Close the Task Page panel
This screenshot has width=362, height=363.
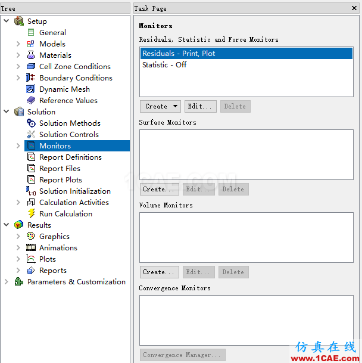[x=354, y=8]
